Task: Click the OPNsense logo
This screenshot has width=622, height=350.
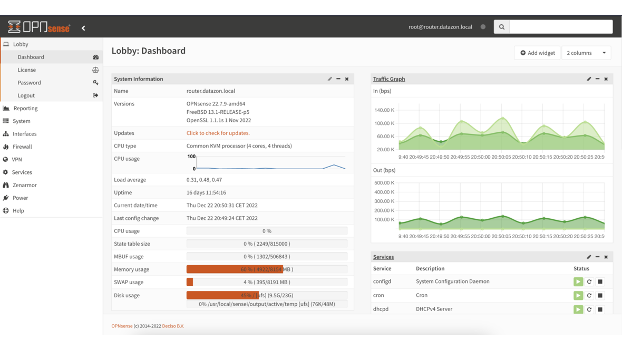Action: pyautogui.click(x=38, y=26)
